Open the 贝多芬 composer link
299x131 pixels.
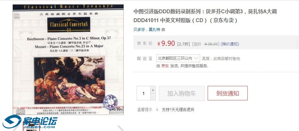pyautogui.click(x=139, y=30)
